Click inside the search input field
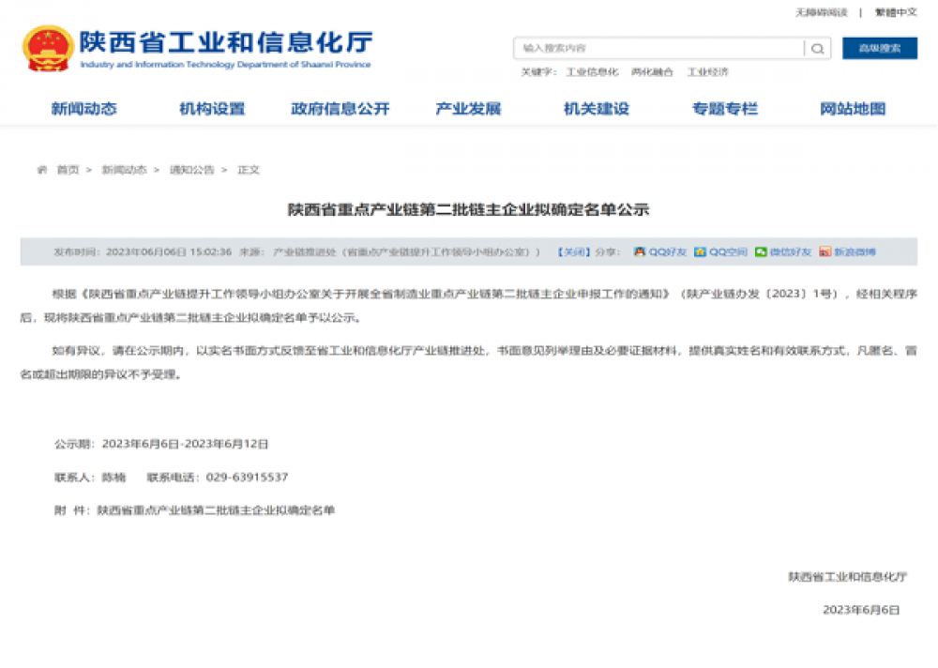The width and height of the screenshot is (938, 668). click(x=657, y=48)
